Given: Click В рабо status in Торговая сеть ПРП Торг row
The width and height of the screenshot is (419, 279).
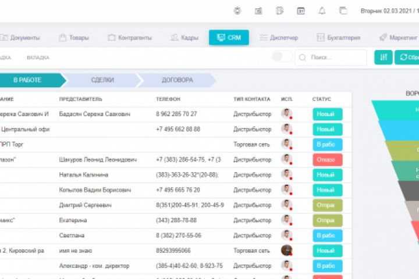Looking at the screenshot, I should [x=327, y=144].
